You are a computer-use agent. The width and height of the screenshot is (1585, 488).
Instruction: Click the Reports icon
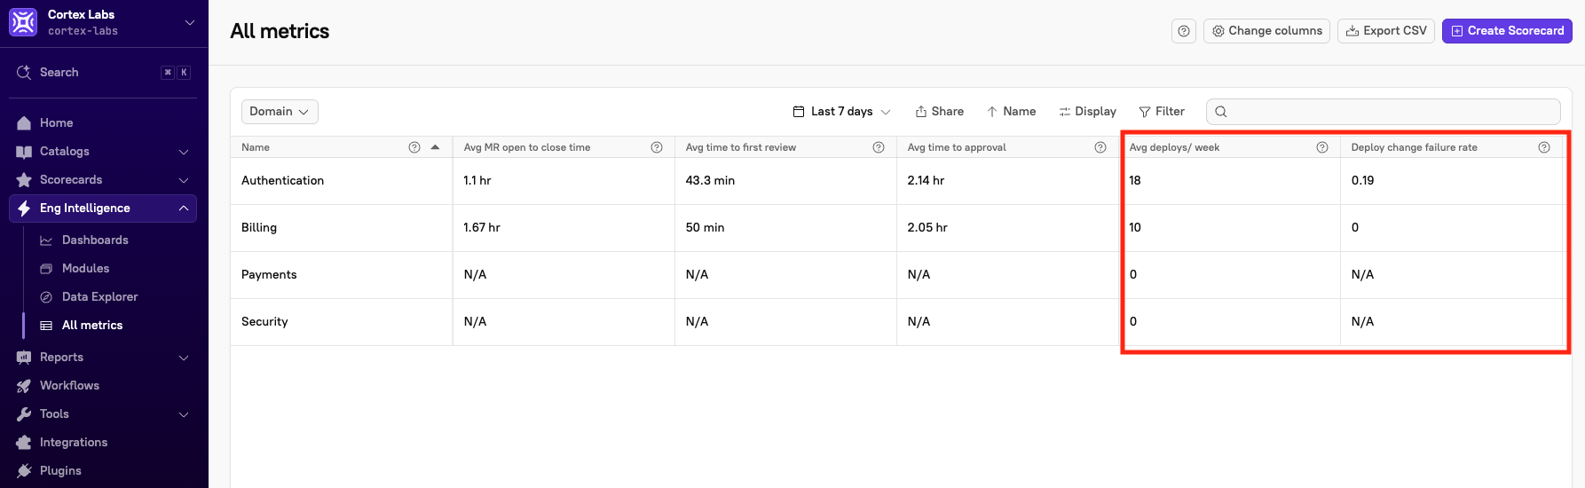(24, 358)
